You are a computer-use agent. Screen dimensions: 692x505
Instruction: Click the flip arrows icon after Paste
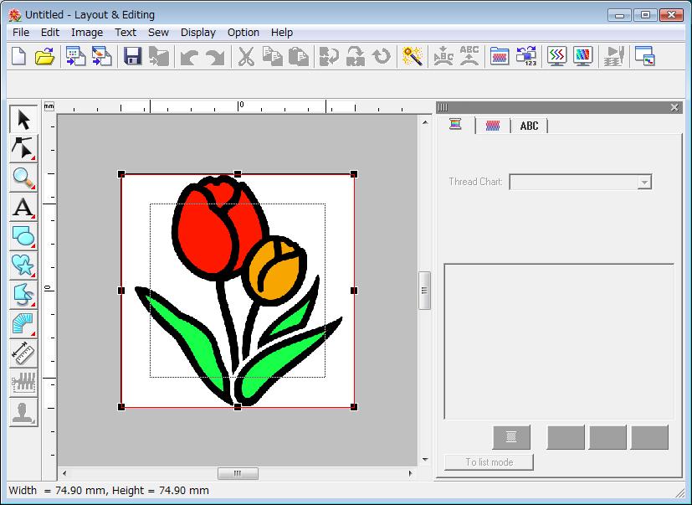pyautogui.click(x=329, y=57)
